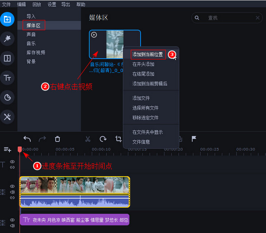Select 库存视频 in the import list

[x=36, y=52]
